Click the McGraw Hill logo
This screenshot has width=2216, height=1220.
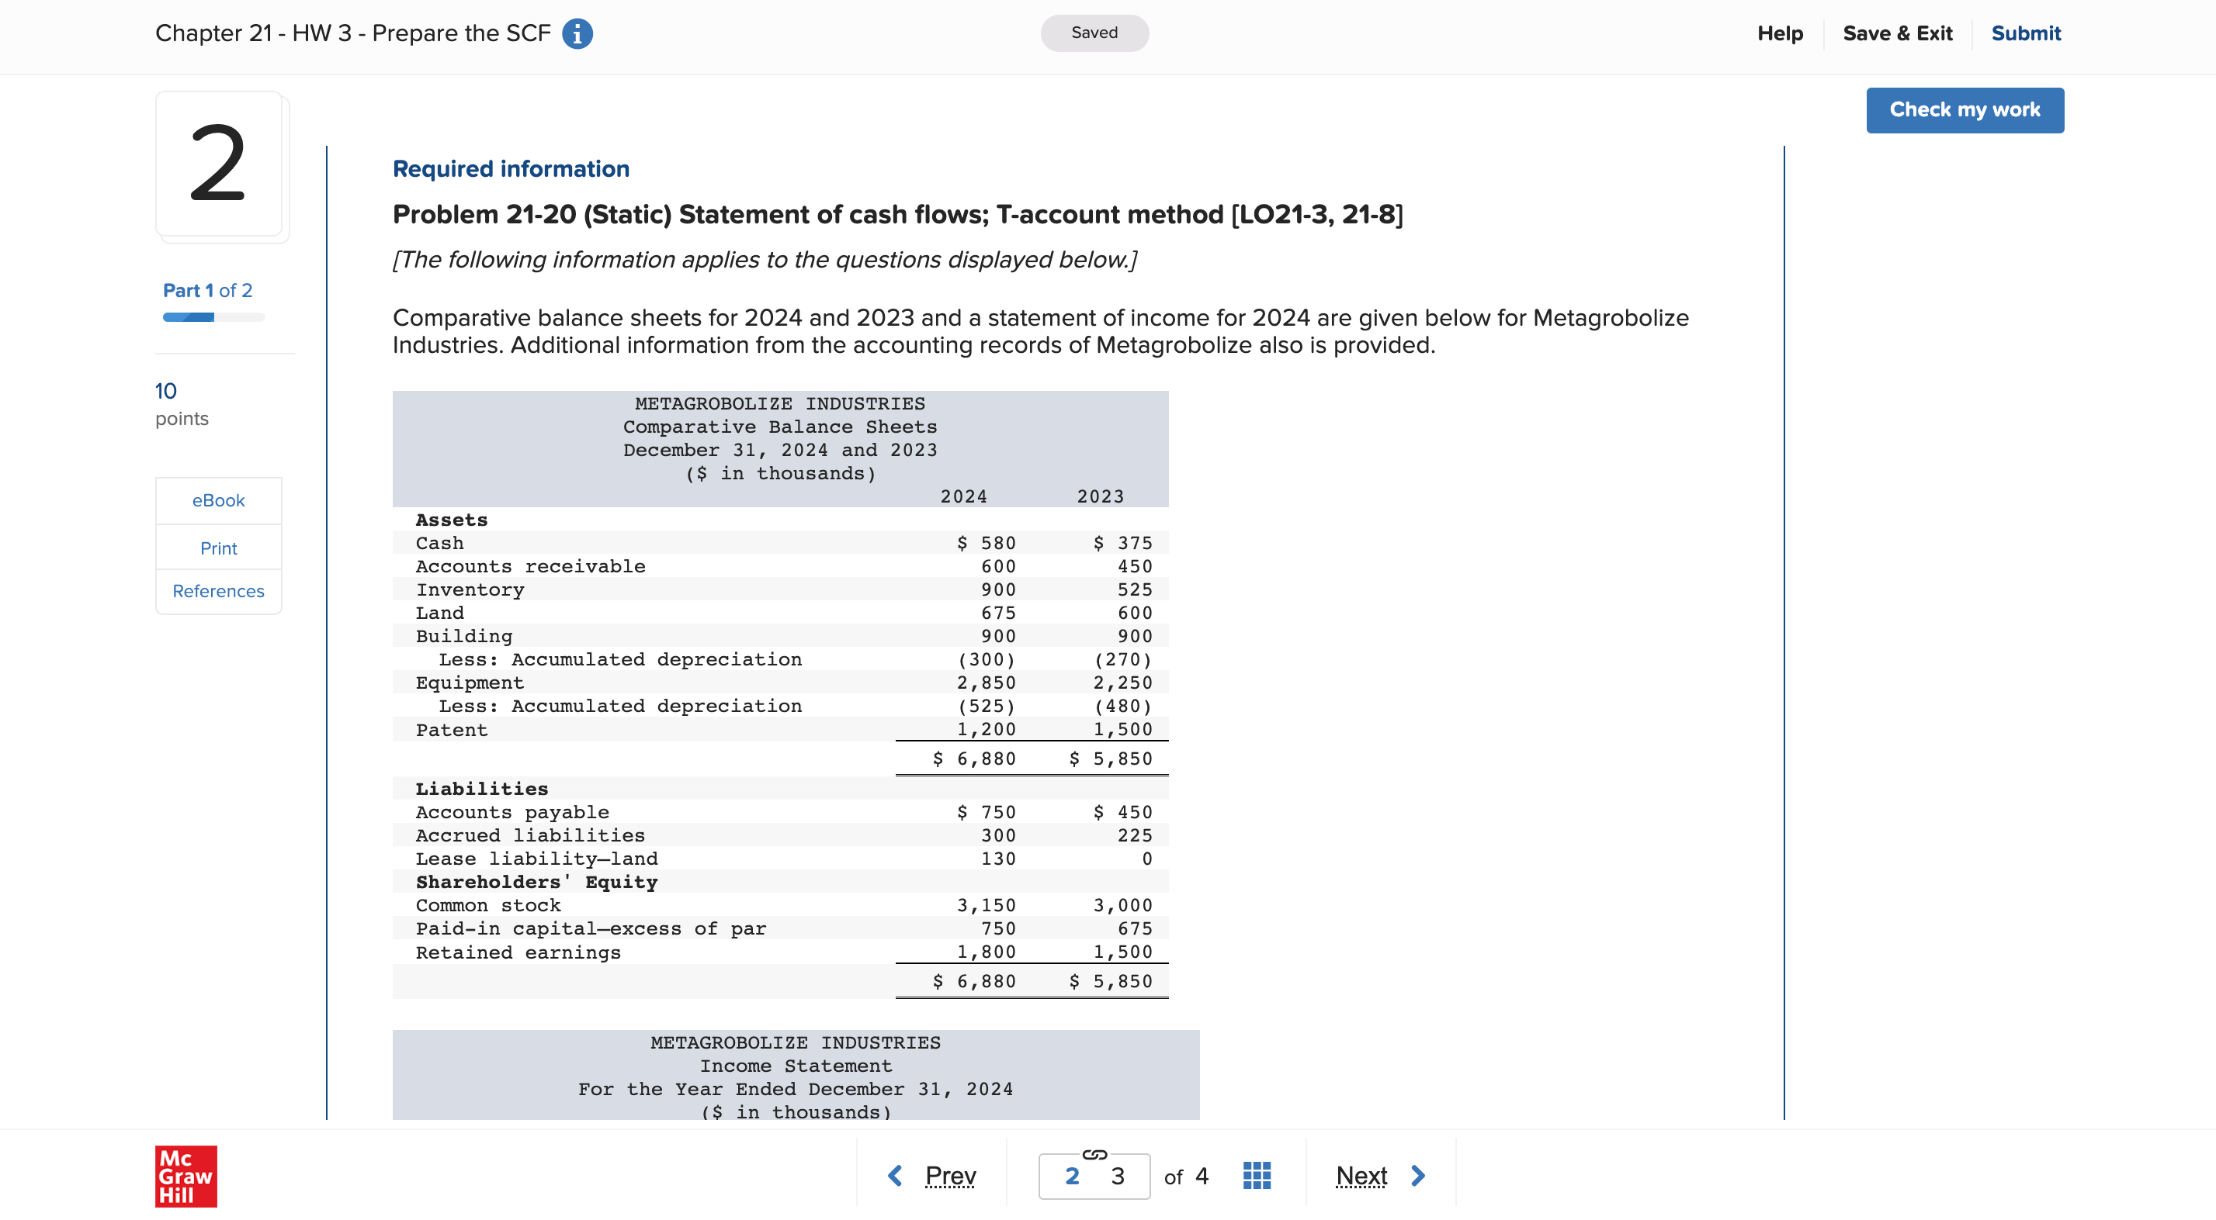186,1175
